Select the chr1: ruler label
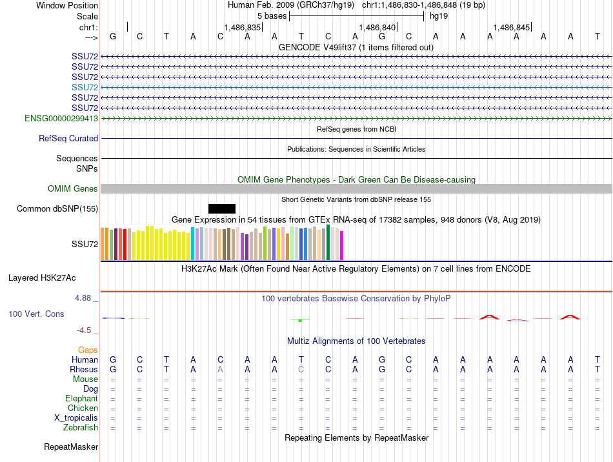 (88, 27)
